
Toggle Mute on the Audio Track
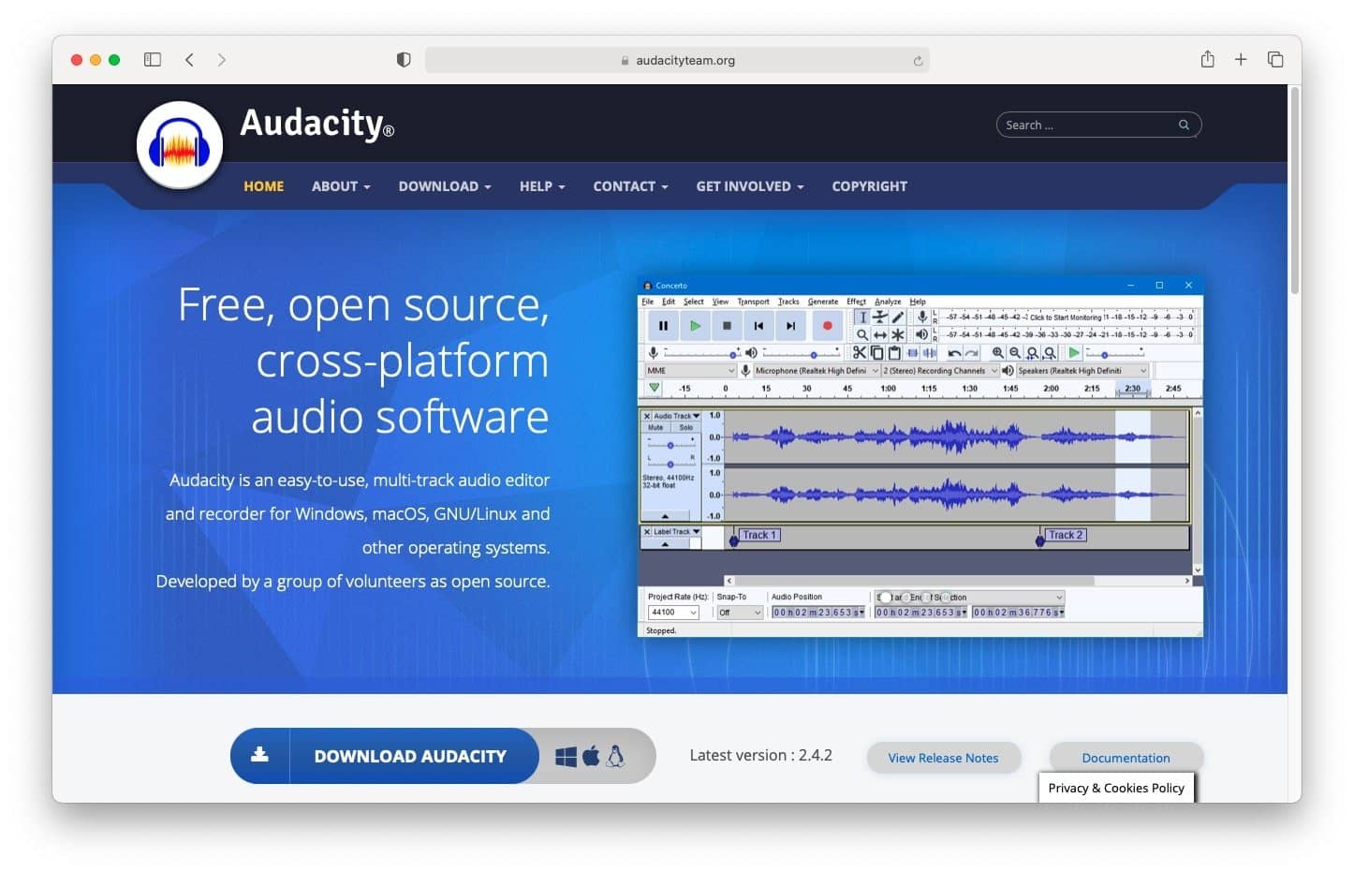coord(655,427)
